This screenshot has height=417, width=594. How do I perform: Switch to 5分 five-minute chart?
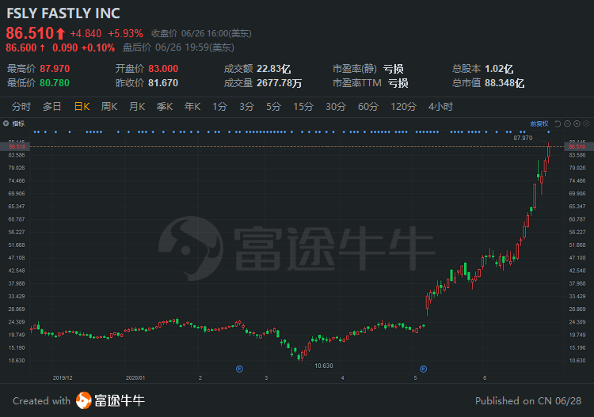pyautogui.click(x=273, y=107)
